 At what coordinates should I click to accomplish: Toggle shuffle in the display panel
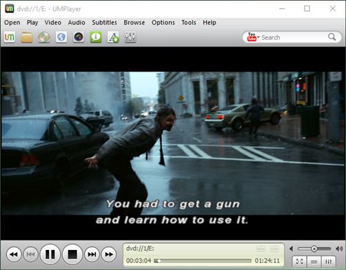[274, 249]
